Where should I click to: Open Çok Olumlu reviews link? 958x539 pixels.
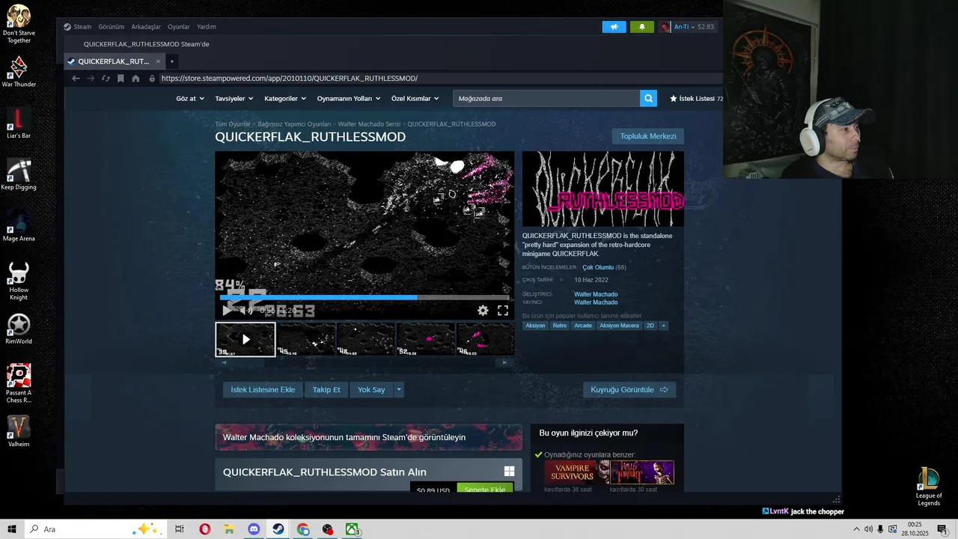pyautogui.click(x=598, y=267)
